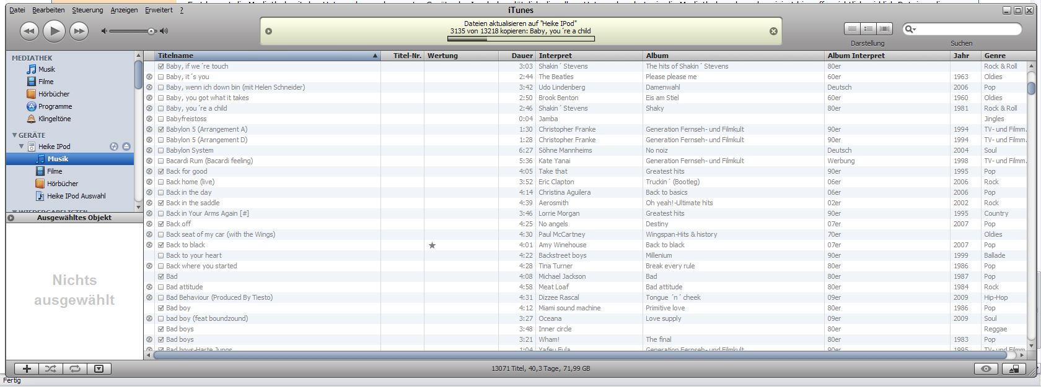Switch to Cover Flow view
The height and width of the screenshot is (387, 1041).
pyautogui.click(x=885, y=29)
